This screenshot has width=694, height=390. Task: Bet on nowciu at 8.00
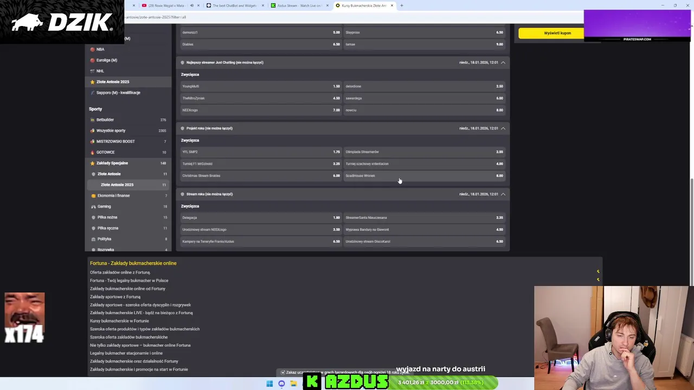[x=424, y=110]
